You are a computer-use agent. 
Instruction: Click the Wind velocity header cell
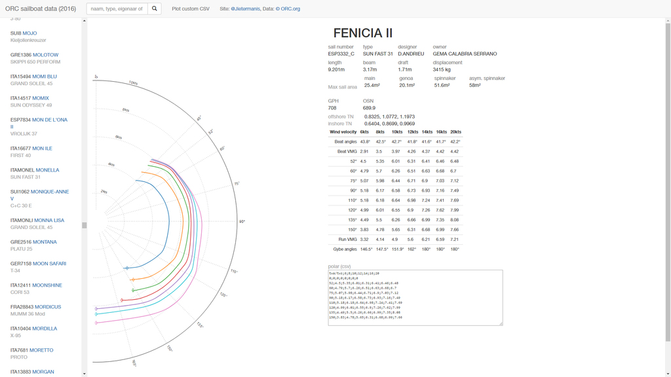pyautogui.click(x=343, y=132)
